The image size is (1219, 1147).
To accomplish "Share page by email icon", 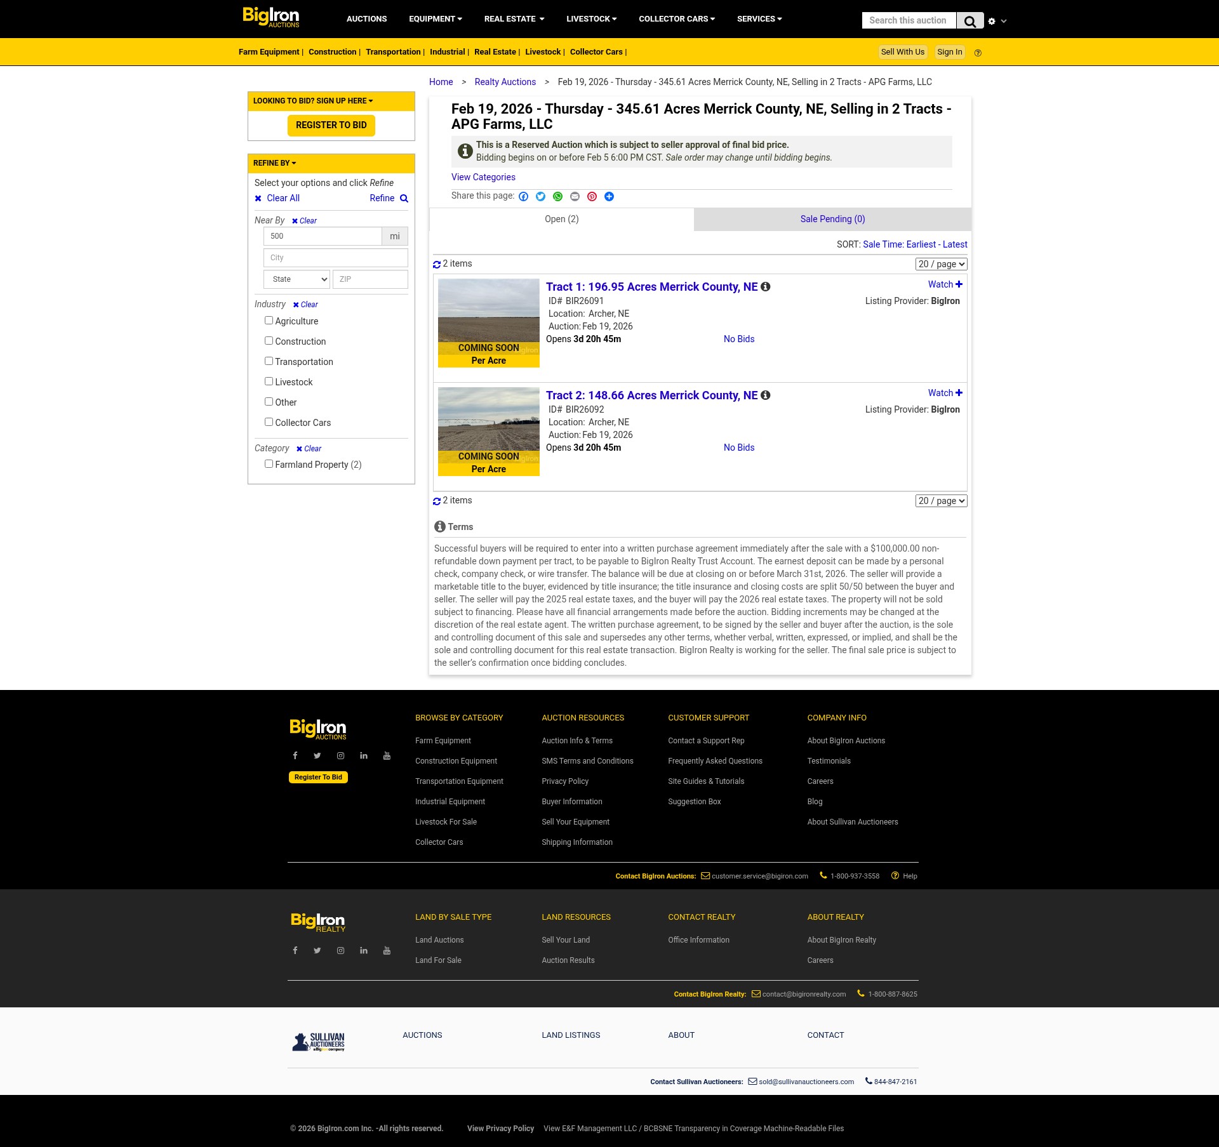I will coord(575,197).
